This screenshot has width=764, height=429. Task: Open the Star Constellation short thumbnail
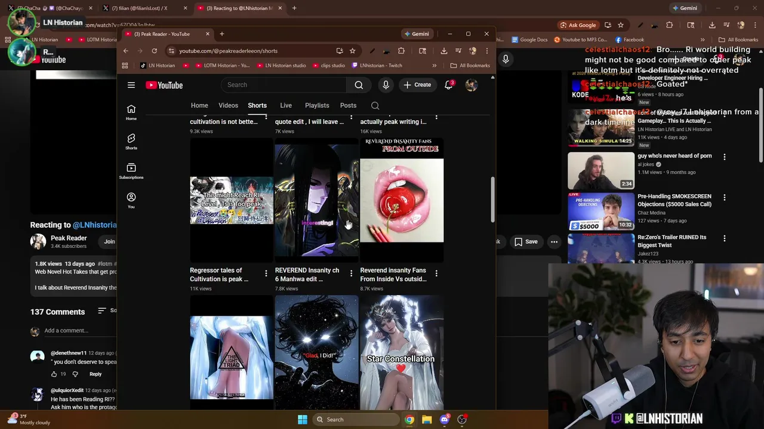(x=402, y=353)
